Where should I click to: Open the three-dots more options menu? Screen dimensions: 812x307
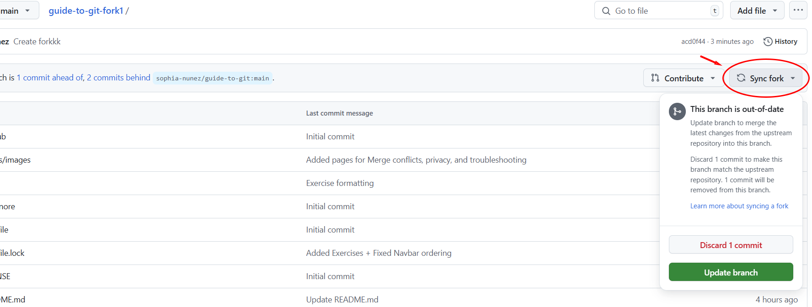coord(798,10)
